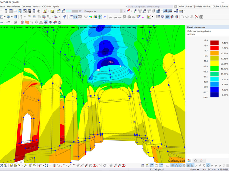Click the isosurface colored results icon

(91, 17)
